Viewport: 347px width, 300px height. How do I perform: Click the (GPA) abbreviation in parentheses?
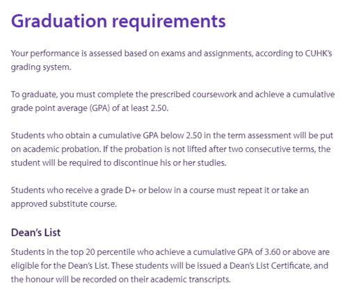pyautogui.click(x=99, y=108)
